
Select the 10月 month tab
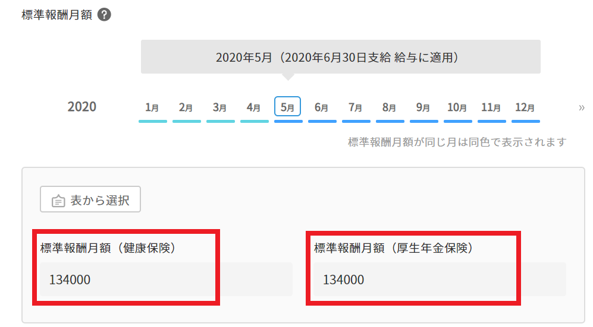click(457, 107)
